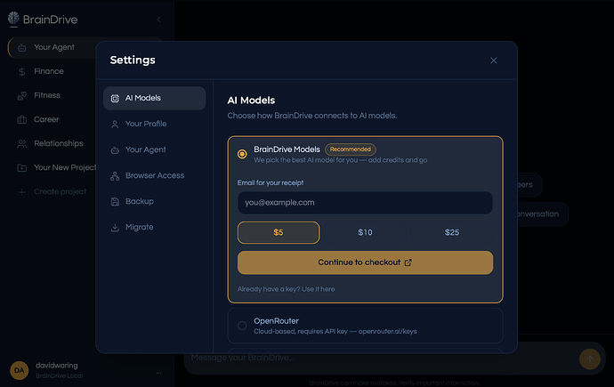
Task: Click the BrainDrive brain logo icon
Action: [x=13, y=19]
